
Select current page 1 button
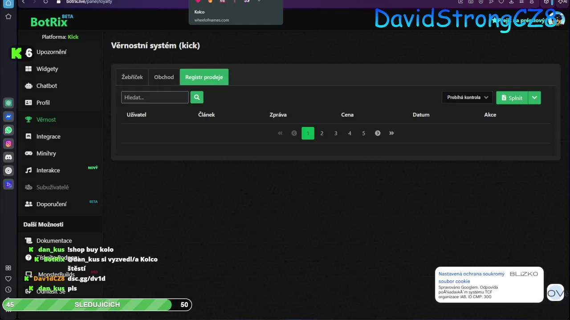coord(308,133)
